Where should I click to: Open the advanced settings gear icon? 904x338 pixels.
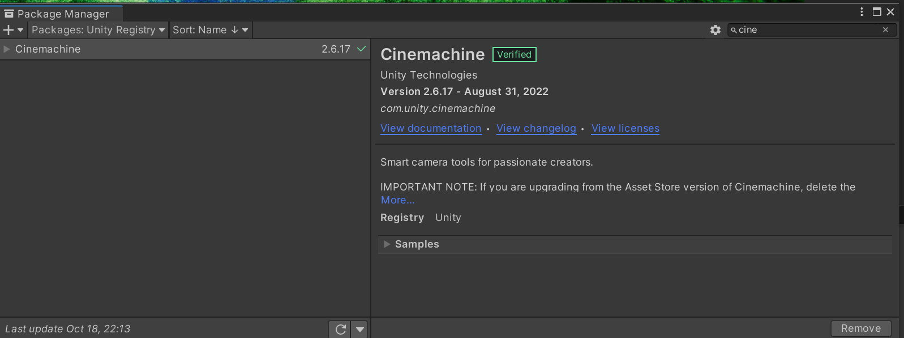click(x=716, y=30)
